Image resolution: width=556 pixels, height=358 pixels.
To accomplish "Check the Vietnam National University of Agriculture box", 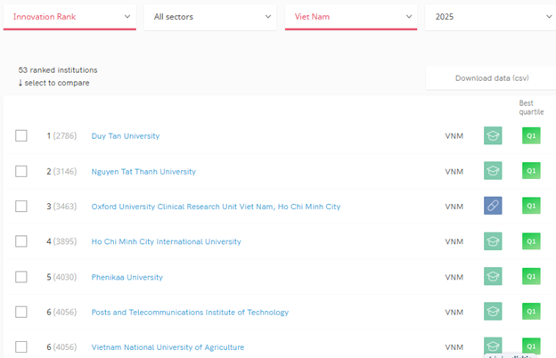I will click(20, 346).
